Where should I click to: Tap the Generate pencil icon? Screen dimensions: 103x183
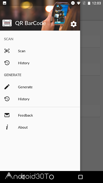(x=7, y=87)
